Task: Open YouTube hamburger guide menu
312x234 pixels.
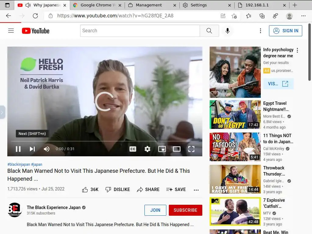Action: coord(11,31)
